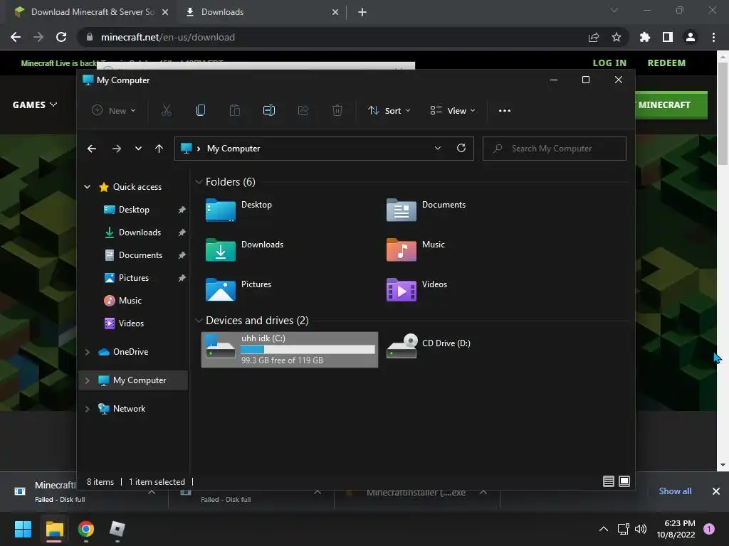
Task: Click the taskbar volume icon
Action: pyautogui.click(x=641, y=529)
